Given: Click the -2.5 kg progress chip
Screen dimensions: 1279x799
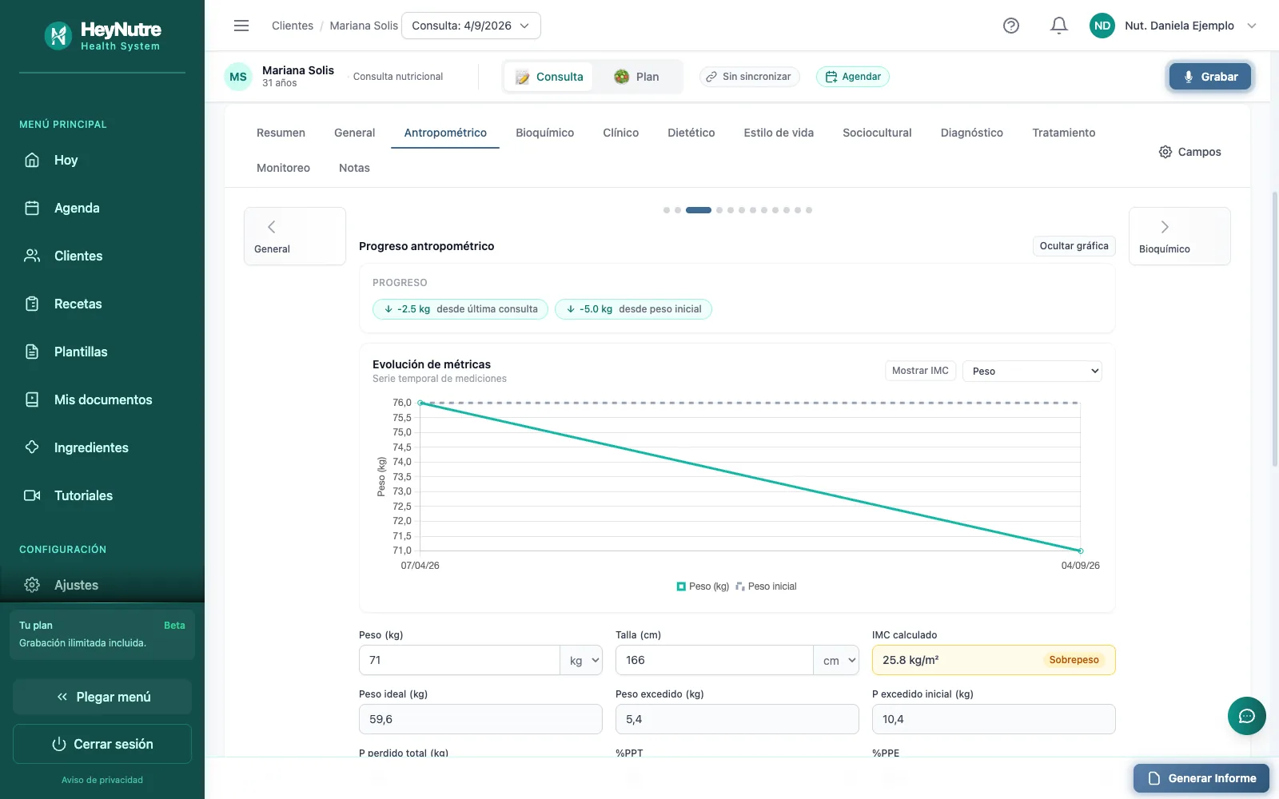Looking at the screenshot, I should click(460, 309).
